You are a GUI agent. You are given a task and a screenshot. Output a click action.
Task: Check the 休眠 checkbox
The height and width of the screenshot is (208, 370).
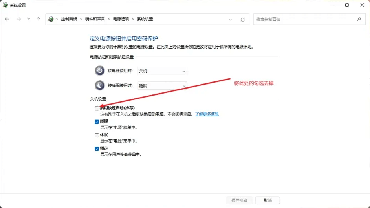(97, 135)
